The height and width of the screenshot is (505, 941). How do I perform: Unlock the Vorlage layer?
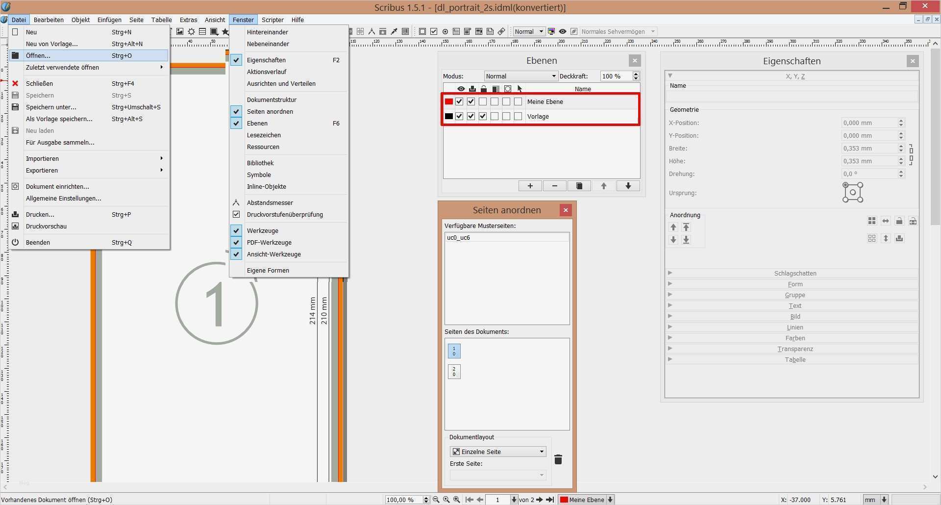tap(483, 116)
